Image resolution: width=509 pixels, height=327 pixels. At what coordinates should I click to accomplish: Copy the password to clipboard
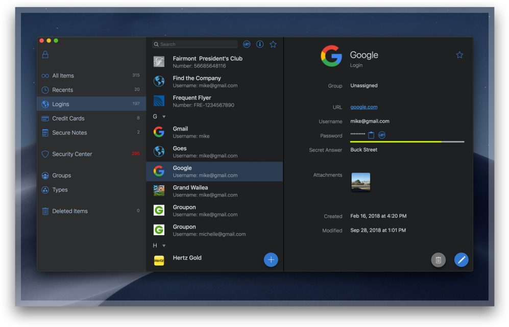(371, 134)
